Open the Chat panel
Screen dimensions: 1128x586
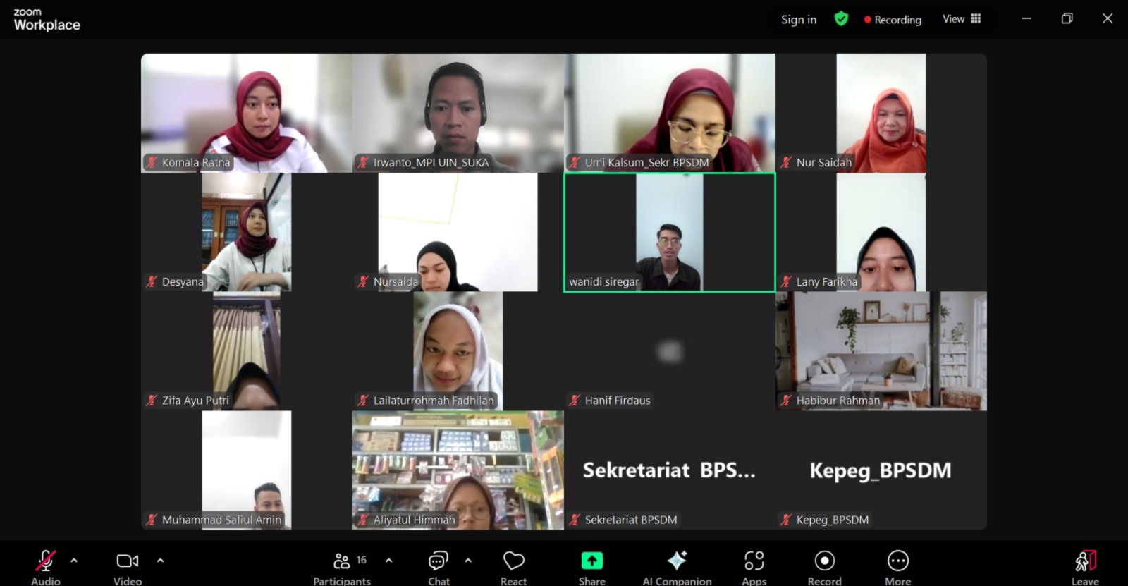click(439, 565)
